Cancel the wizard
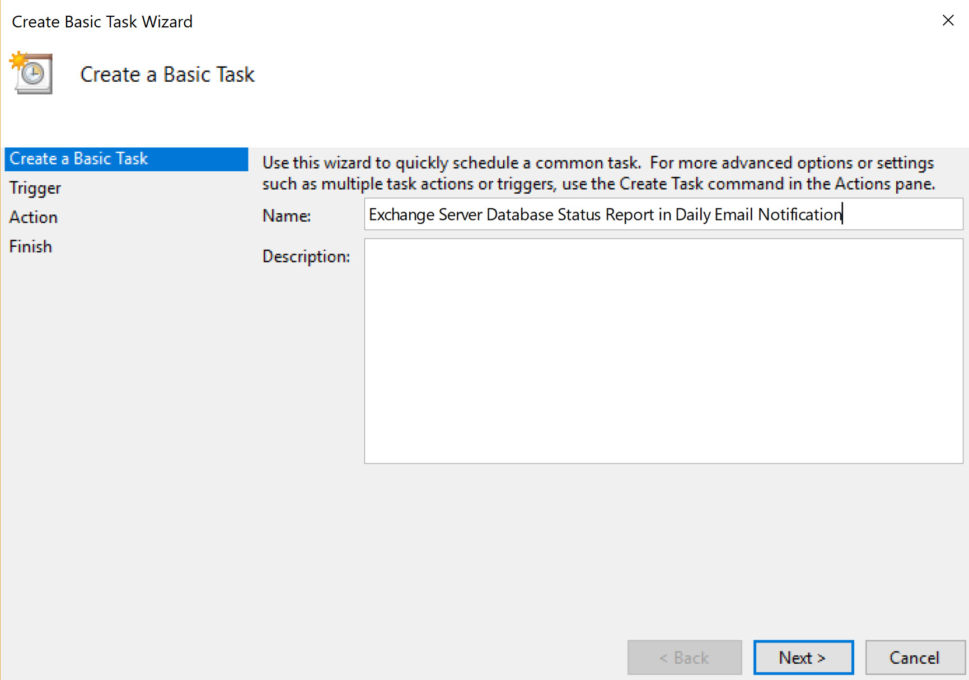This screenshot has width=969, height=680. tap(915, 657)
